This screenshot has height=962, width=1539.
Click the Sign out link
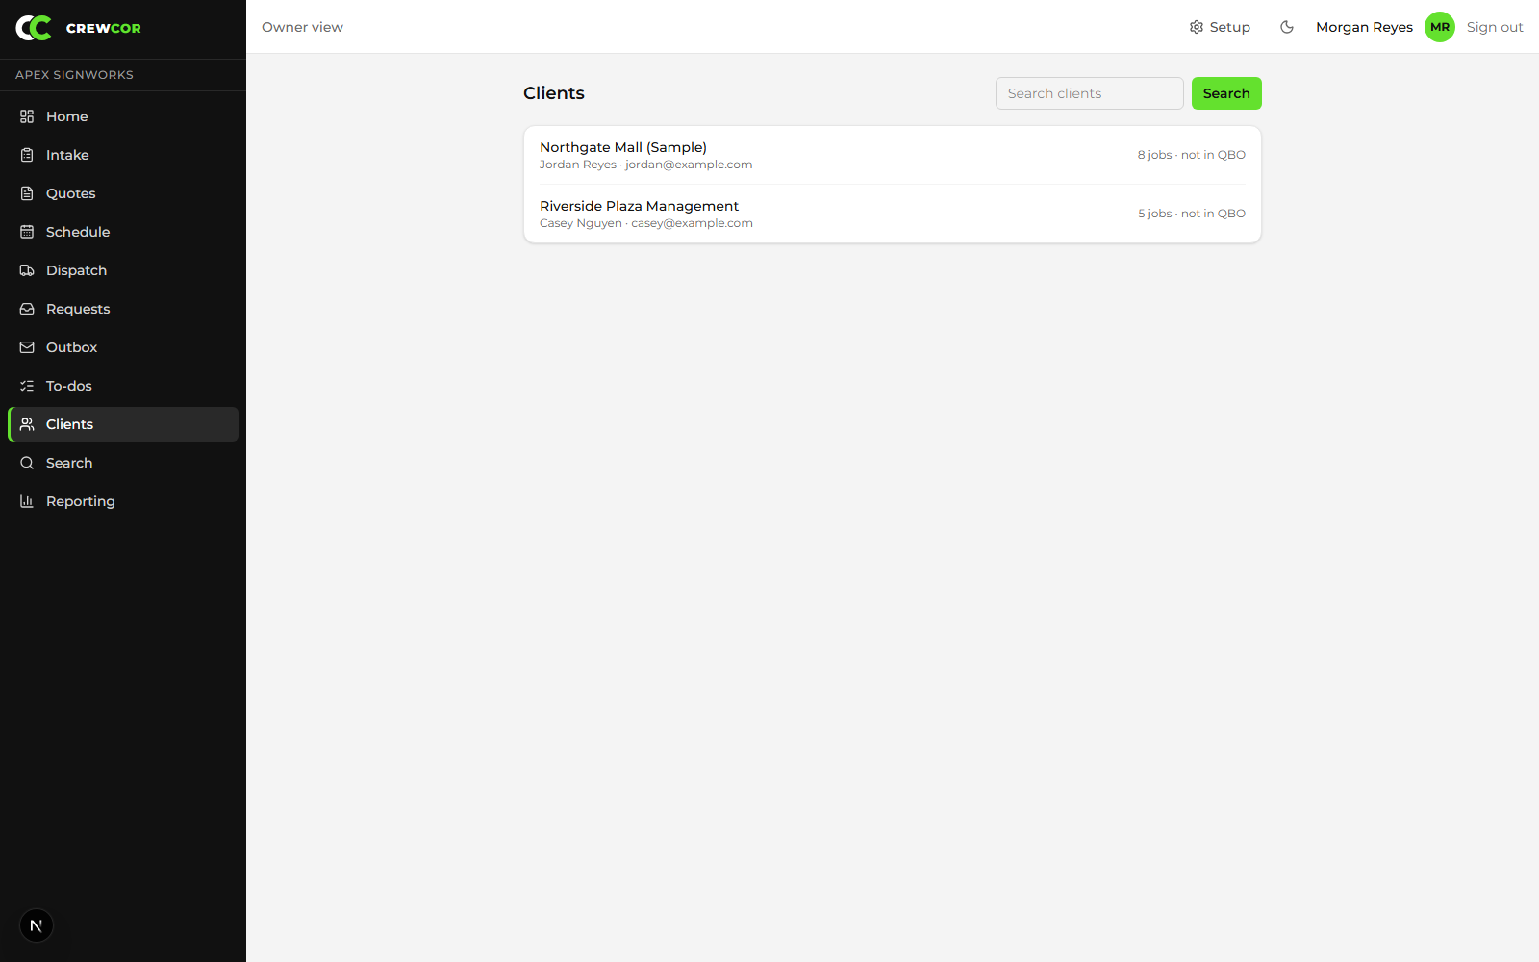pos(1495,27)
